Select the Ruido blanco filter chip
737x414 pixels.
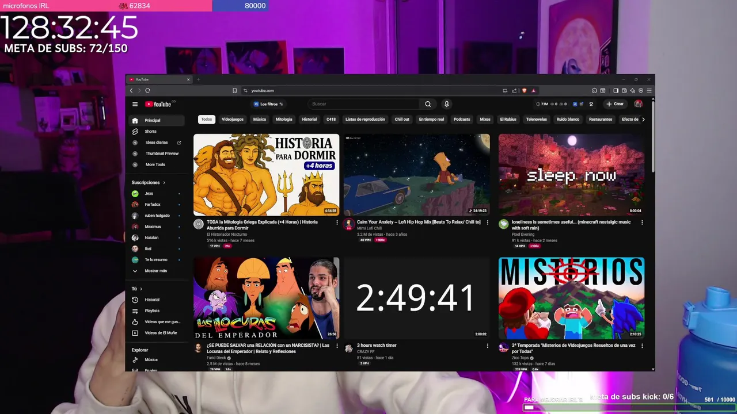click(x=568, y=120)
